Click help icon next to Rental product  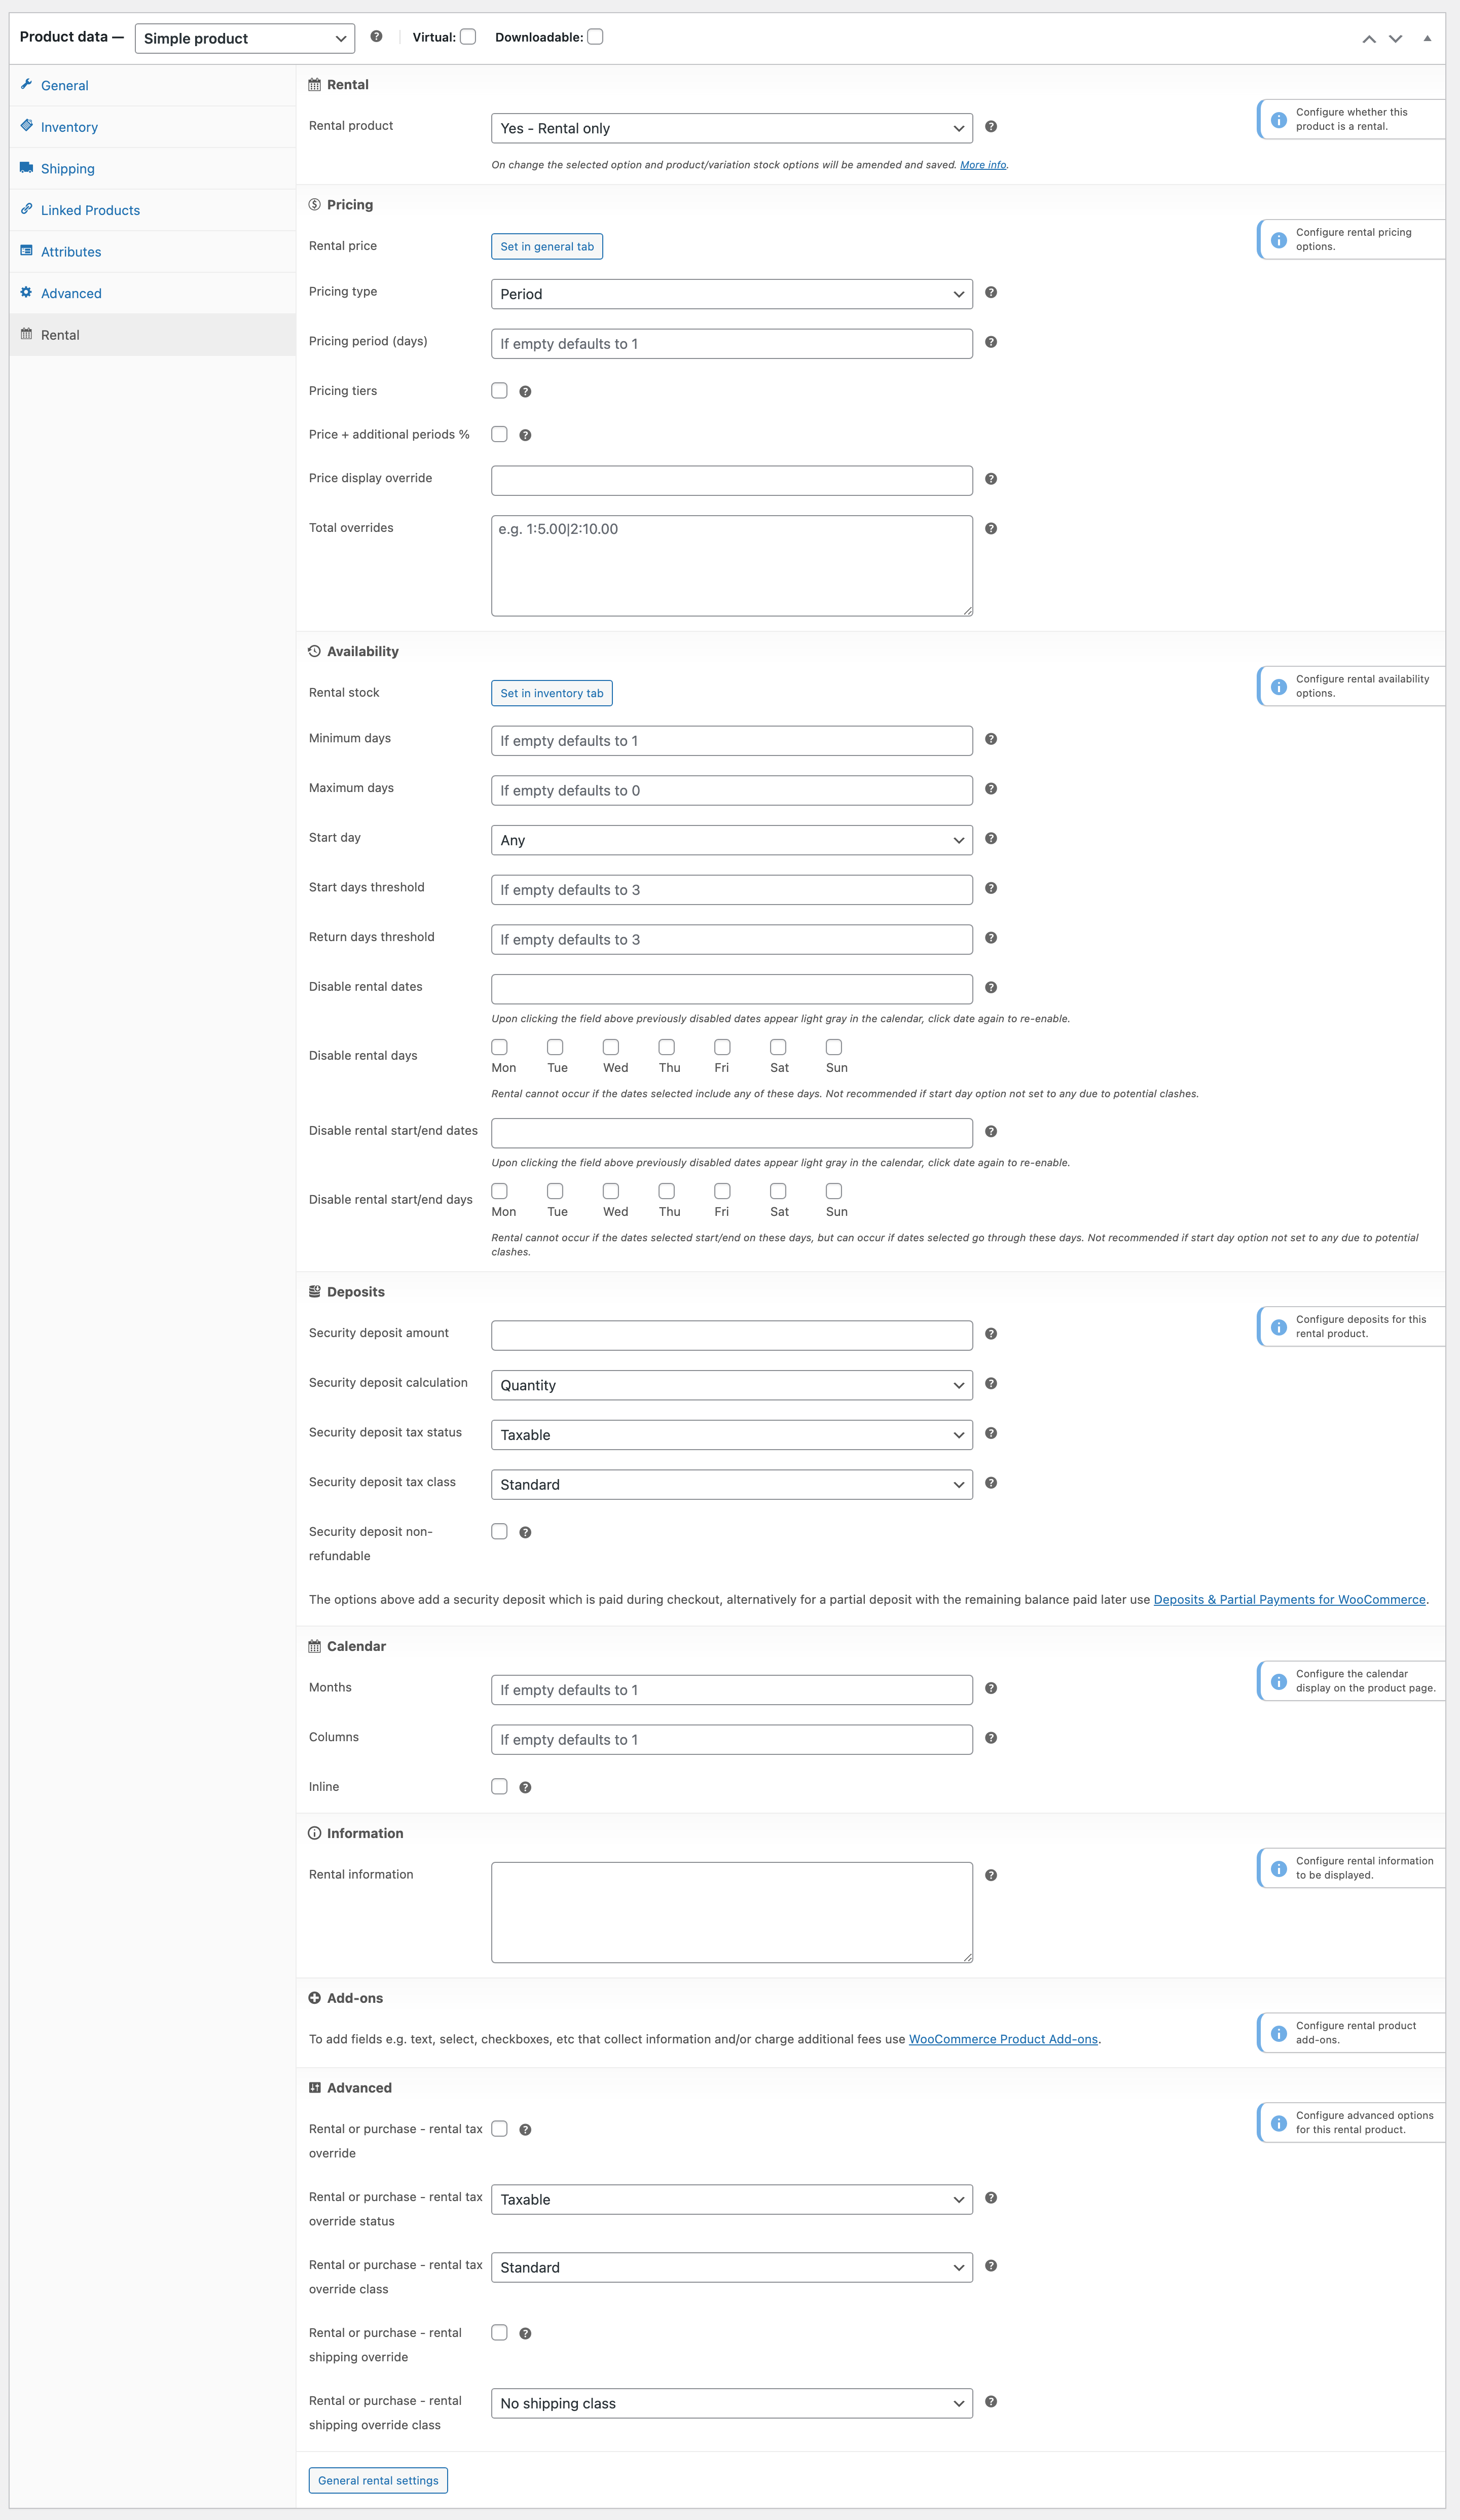[990, 127]
